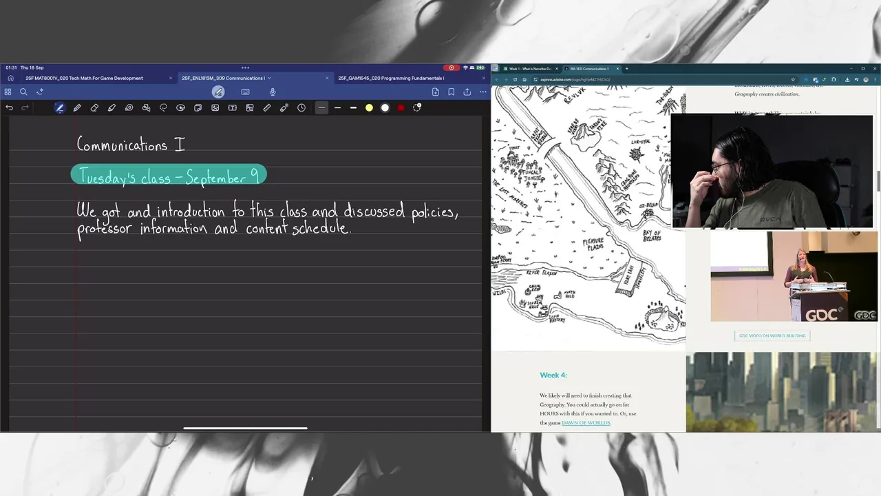This screenshot has height=496, width=881.
Task: Pick the yellow pen color
Action: [x=369, y=107]
